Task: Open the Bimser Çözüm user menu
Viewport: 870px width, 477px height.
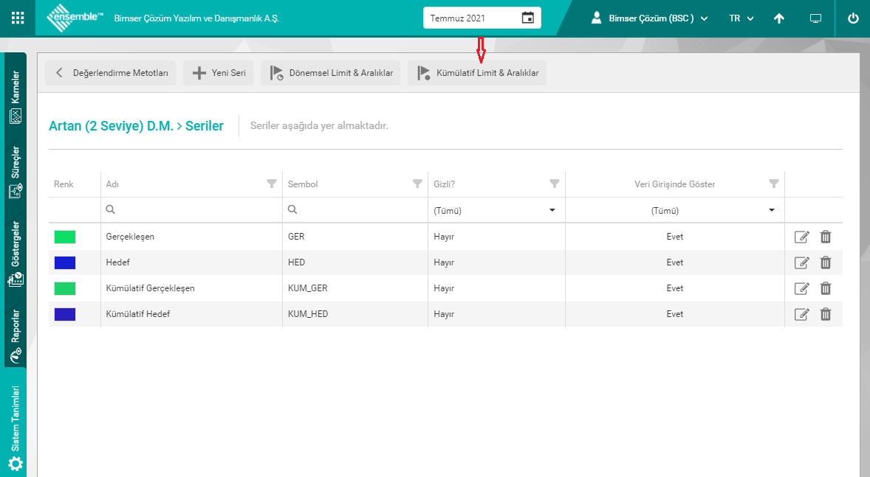Action: click(650, 18)
